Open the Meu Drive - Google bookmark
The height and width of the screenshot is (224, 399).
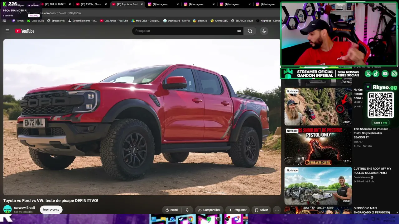tap(146, 21)
